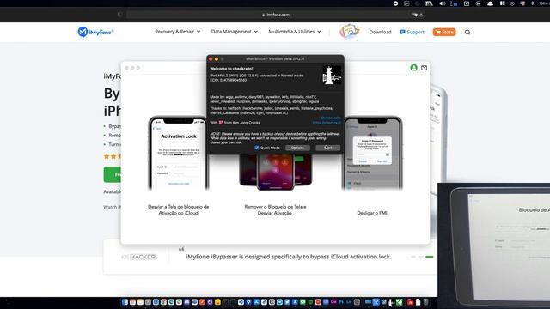Screen dimensions: 550x309
Task: Click the 15th anniversary badge icon
Action: [x=350, y=32]
